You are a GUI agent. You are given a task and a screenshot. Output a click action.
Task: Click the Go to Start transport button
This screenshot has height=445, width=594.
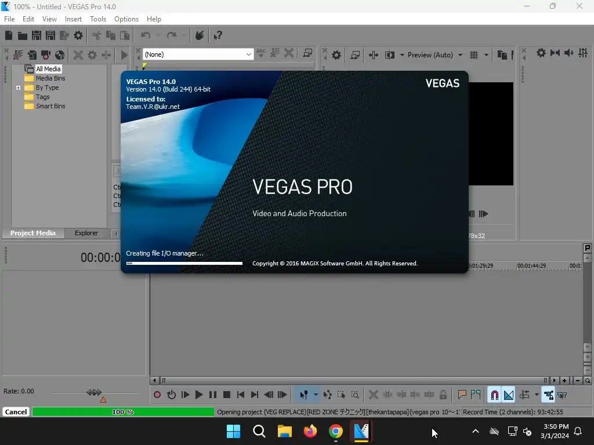241,395
